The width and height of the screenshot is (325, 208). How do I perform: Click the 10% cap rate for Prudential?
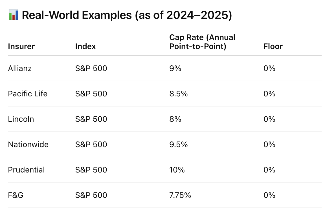[177, 170]
